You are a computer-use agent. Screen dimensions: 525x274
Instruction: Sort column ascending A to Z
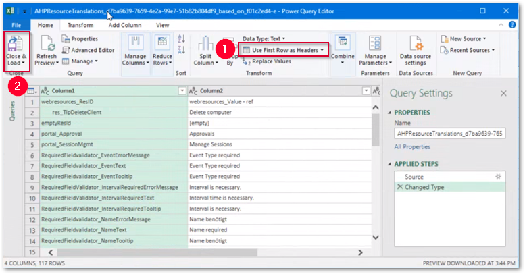(x=181, y=39)
